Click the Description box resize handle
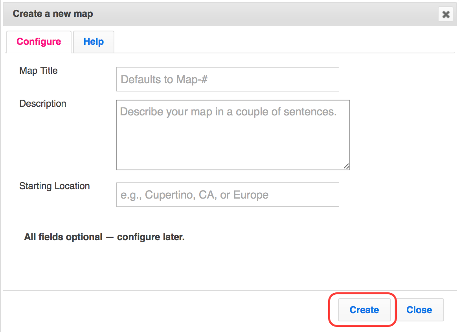459x332 pixels. point(346,166)
